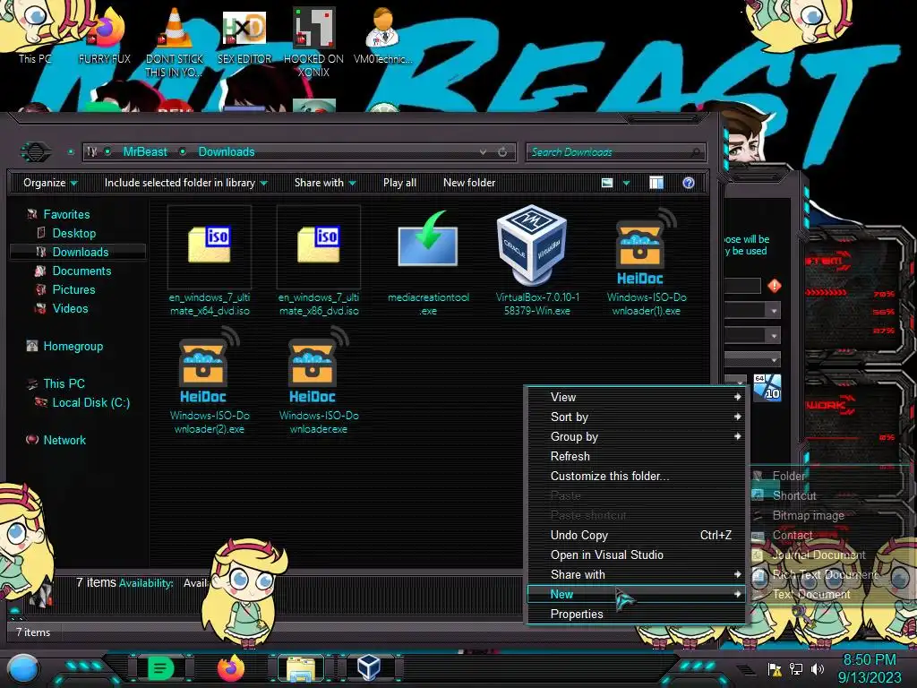The width and height of the screenshot is (917, 688).
Task: Expand the Sort by submenu
Action: (637, 417)
